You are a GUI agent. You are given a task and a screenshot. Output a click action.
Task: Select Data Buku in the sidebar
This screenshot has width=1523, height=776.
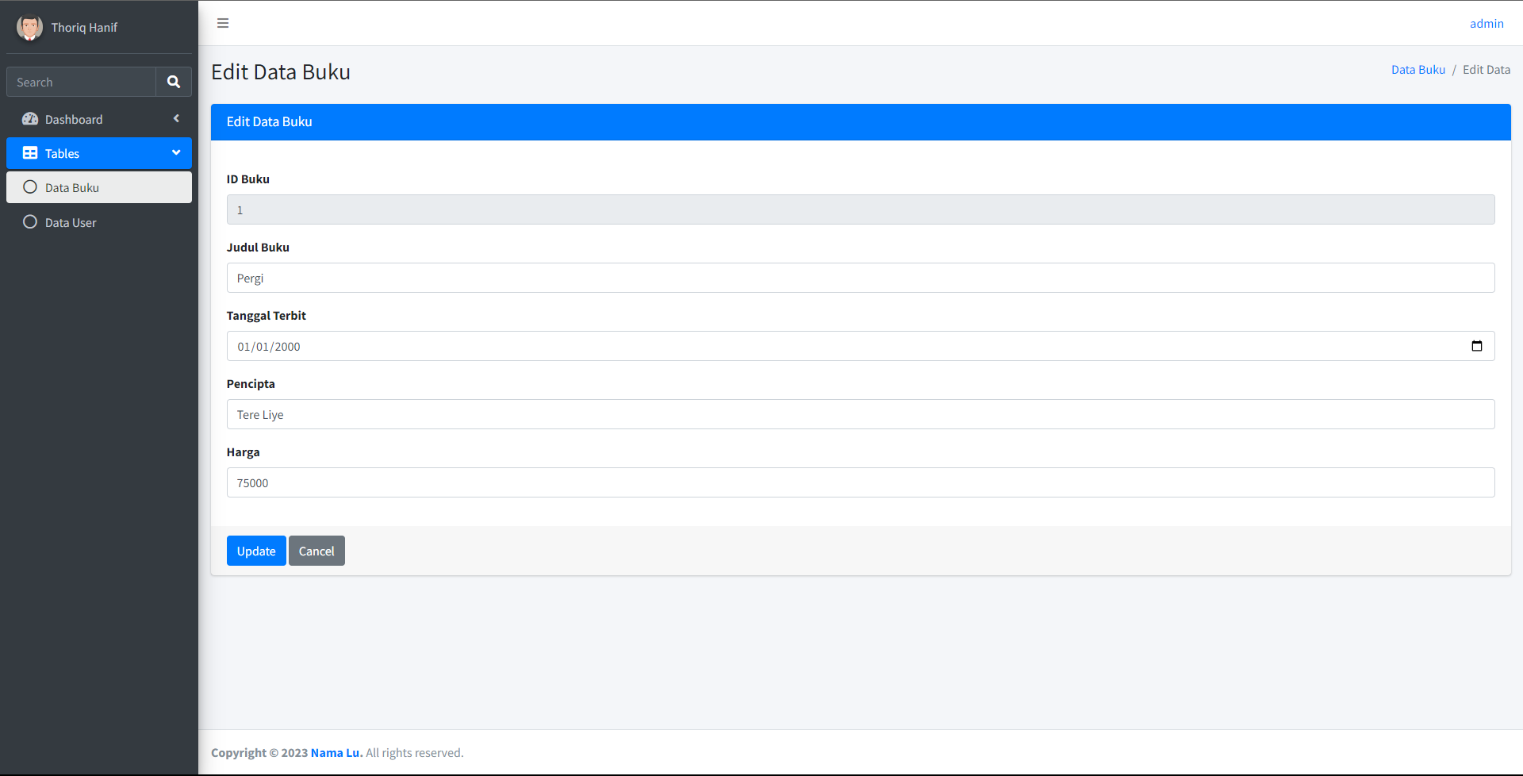point(72,188)
